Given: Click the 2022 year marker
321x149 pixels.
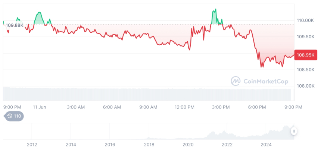Looking at the screenshot, I should pos(227,145).
